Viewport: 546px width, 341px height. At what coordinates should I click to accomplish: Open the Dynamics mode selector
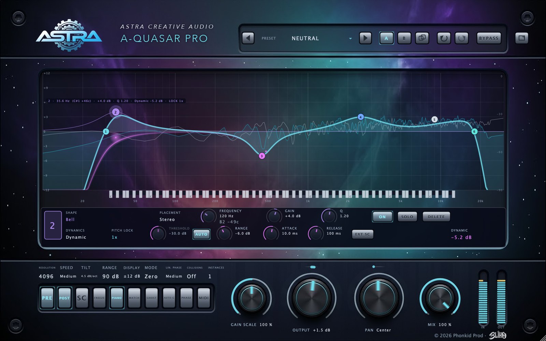76,237
